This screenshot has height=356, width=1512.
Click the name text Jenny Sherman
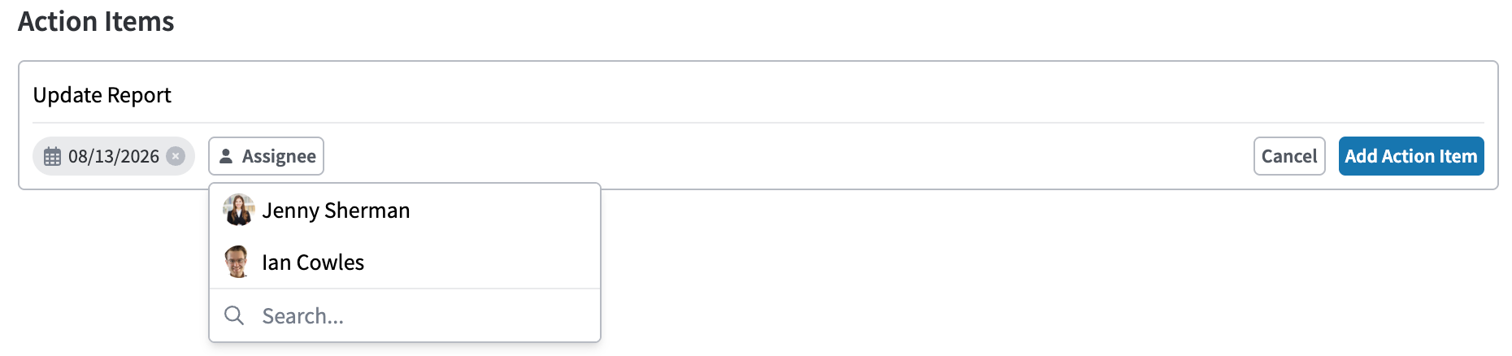336,211
